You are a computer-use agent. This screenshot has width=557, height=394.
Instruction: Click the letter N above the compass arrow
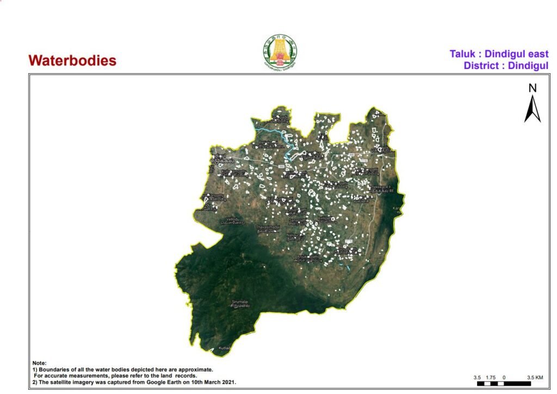pos(533,88)
